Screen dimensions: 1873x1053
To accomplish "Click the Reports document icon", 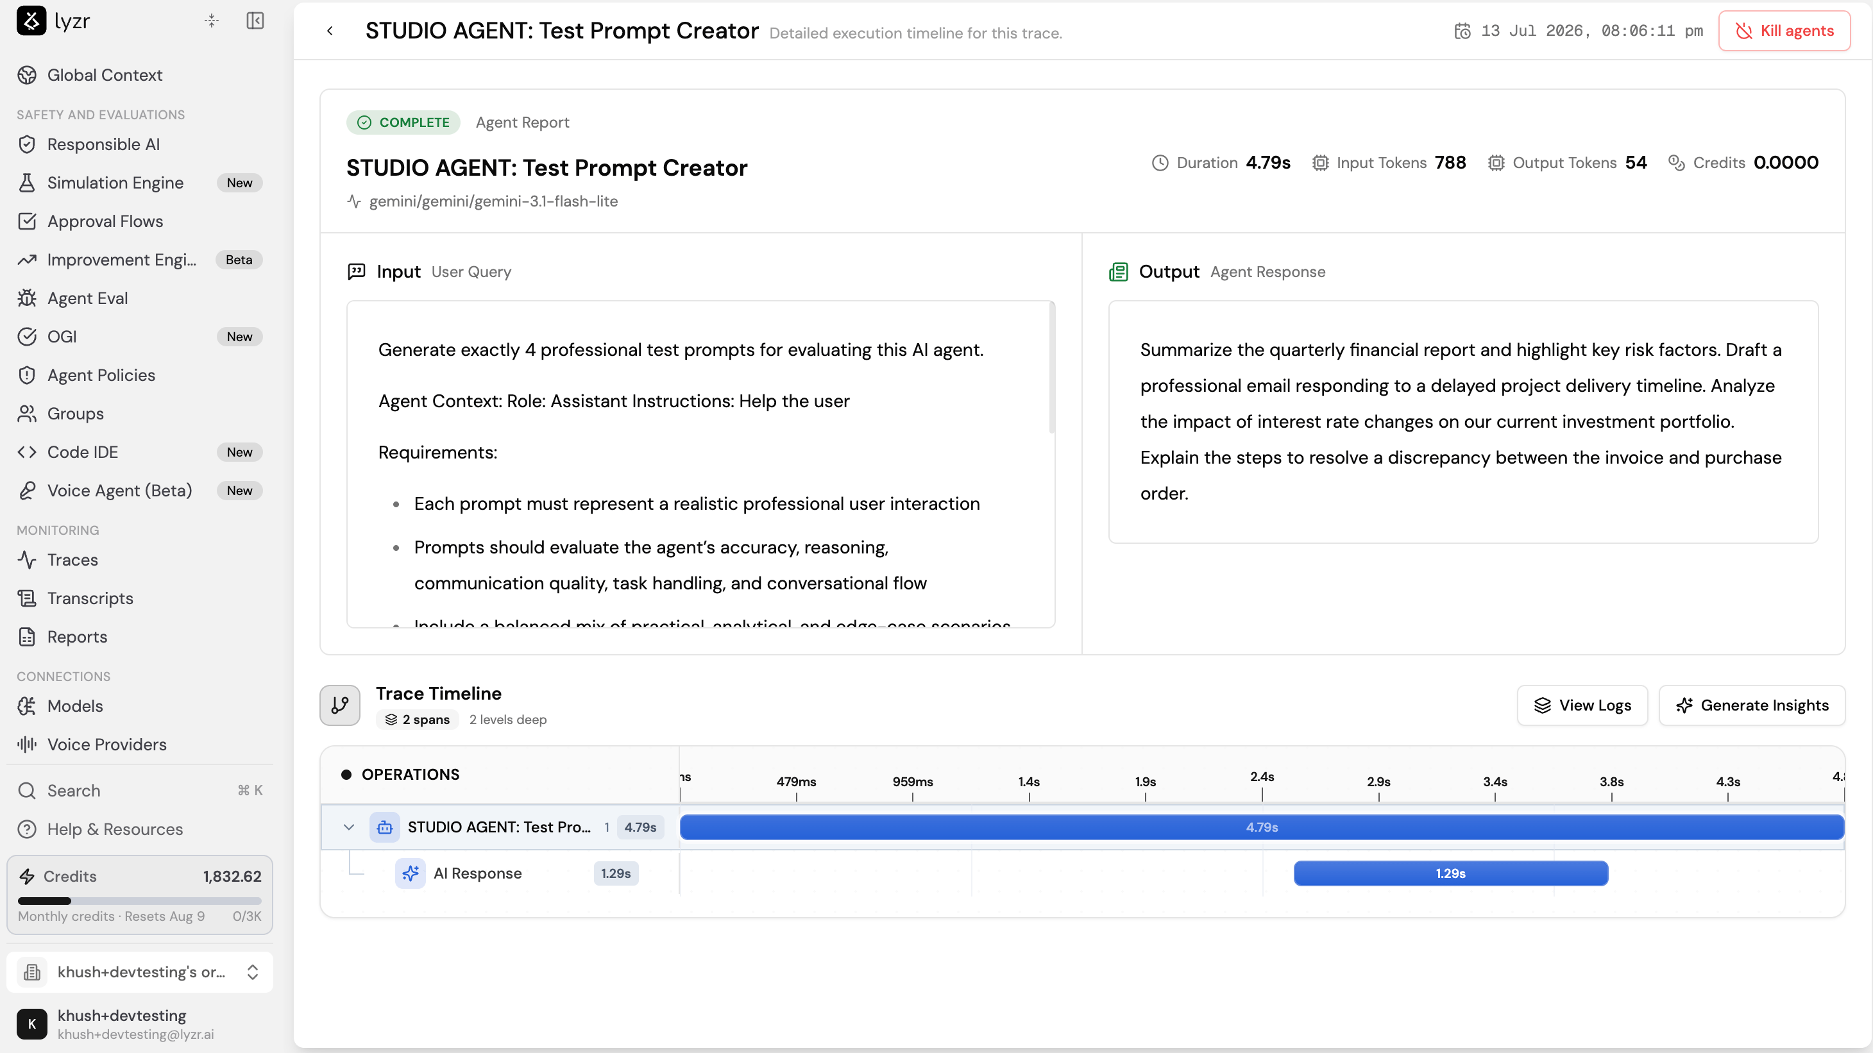I will coord(27,637).
